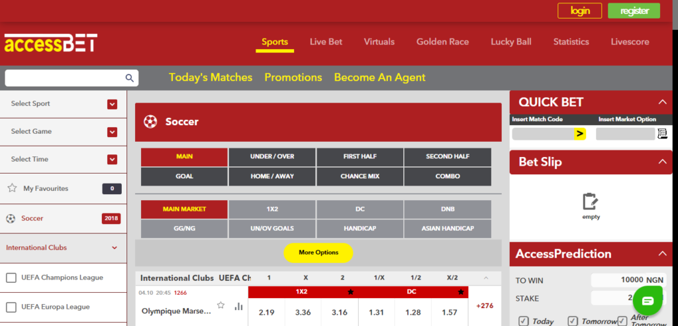Click the soccer ball icon in sidebar
The image size is (678, 326).
(11, 219)
